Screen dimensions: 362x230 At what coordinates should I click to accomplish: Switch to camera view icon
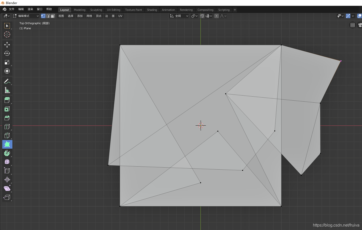[360, 25]
